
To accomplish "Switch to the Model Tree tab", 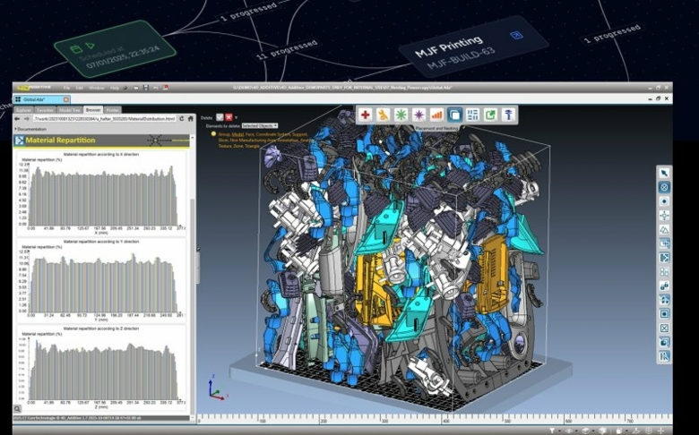I will tap(70, 110).
